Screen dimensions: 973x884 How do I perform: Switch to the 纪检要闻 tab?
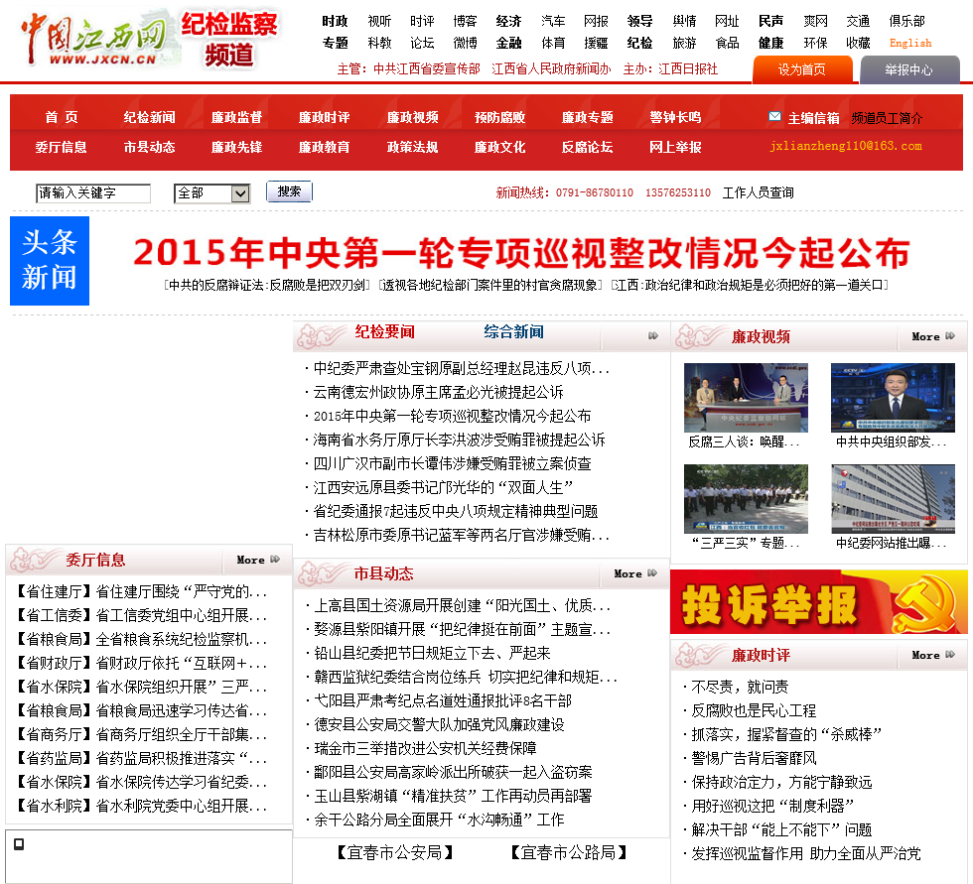[x=385, y=332]
